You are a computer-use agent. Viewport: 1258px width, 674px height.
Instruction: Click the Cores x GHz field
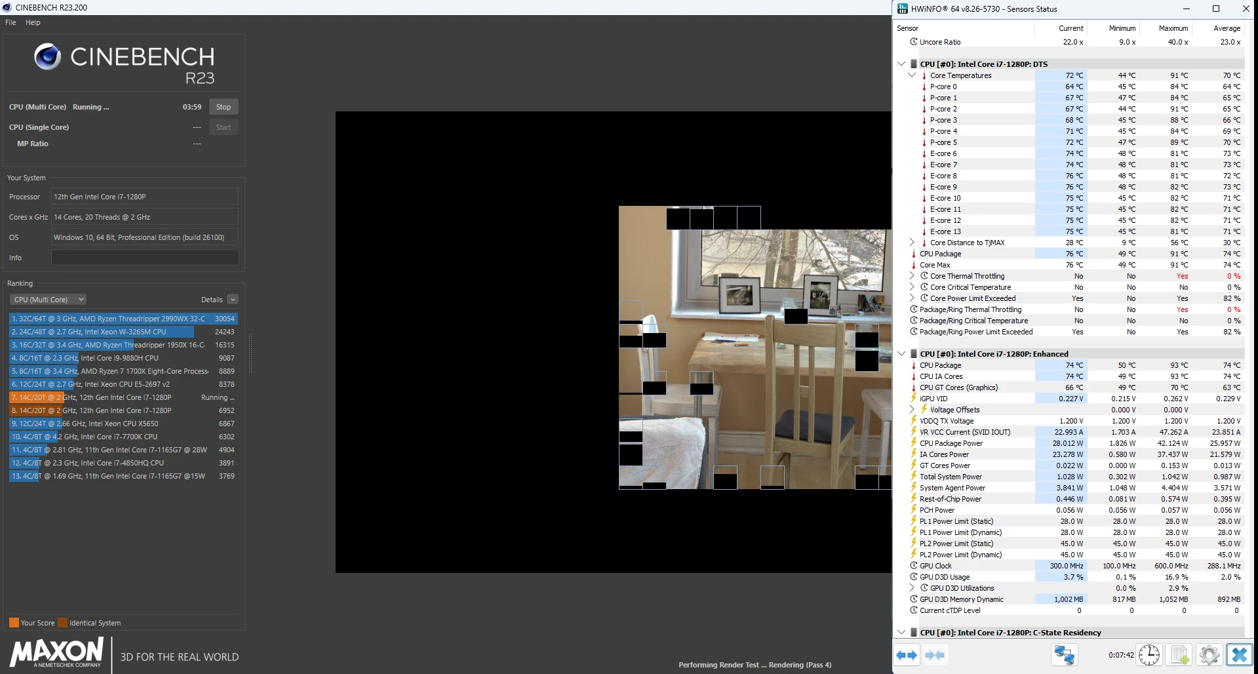pyautogui.click(x=145, y=217)
